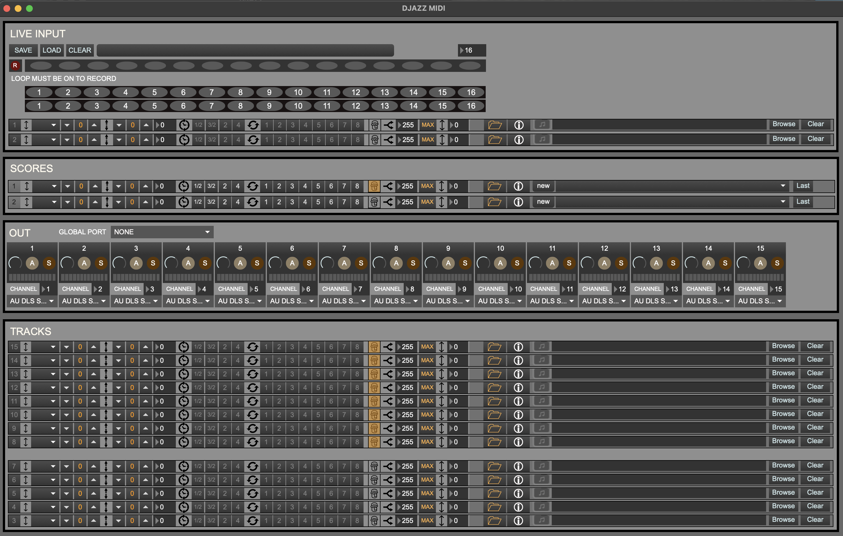Toggle MAX in Scores row 1

(427, 186)
